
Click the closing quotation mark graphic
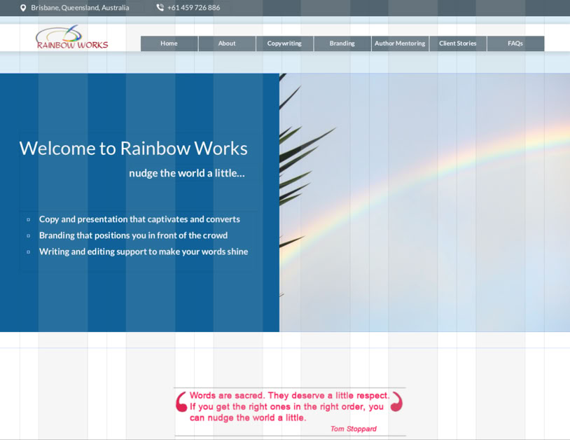coord(396,401)
